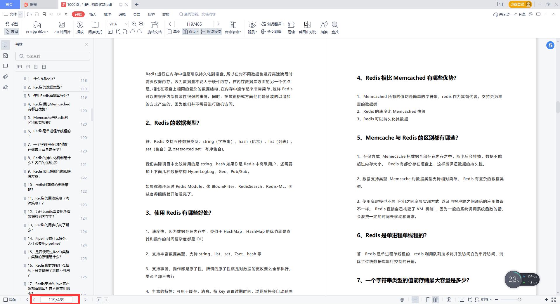Toggle 导航 navigation pane in status bar
560x304 pixels.
pos(10,300)
